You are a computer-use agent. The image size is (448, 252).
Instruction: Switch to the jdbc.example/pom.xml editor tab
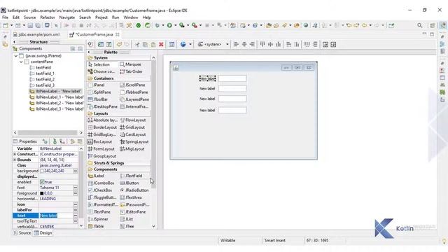click(36, 34)
